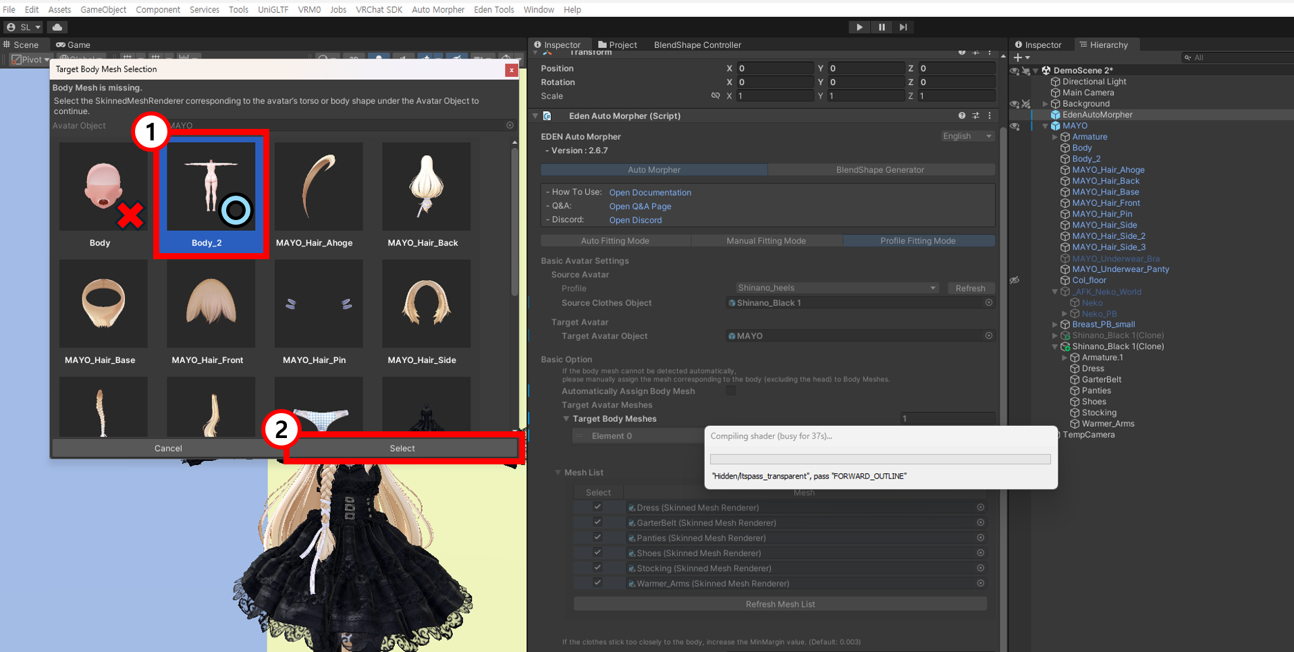The image size is (1294, 652).
Task: Open the Eden Tools menu
Action: click(x=493, y=9)
